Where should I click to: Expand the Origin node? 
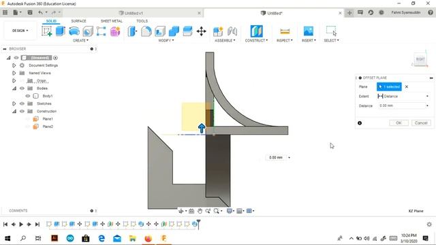pyautogui.click(x=14, y=80)
